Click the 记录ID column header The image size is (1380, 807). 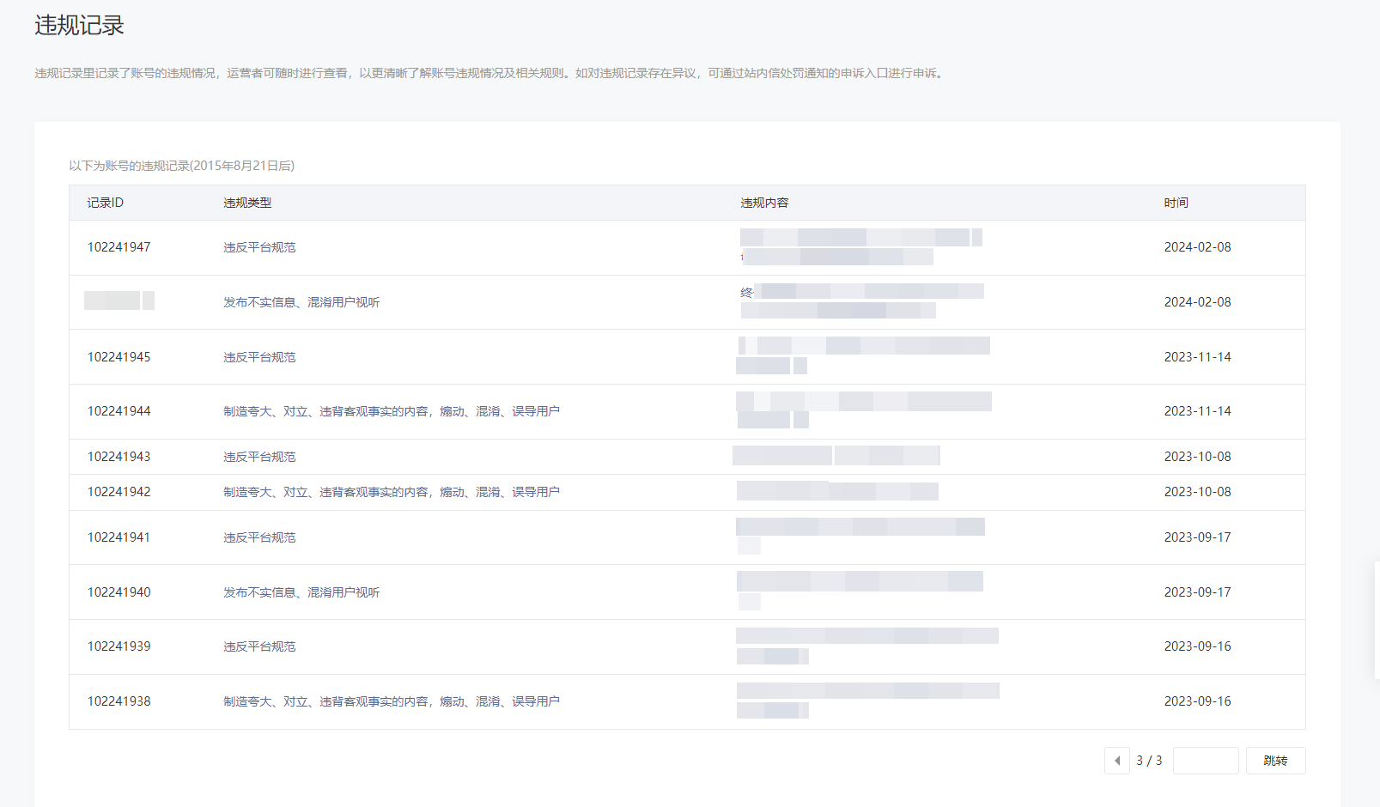coord(106,203)
